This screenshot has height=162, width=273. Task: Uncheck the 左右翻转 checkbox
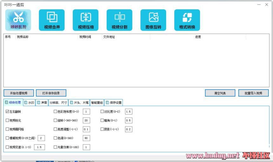click(x=8, y=112)
